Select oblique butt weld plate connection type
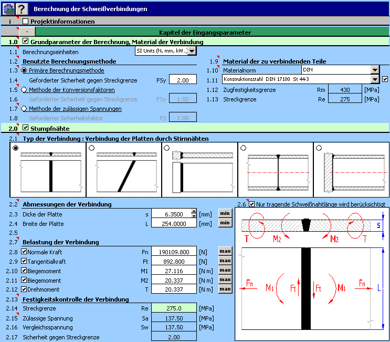This screenshot has width=390, height=342. 91,148
